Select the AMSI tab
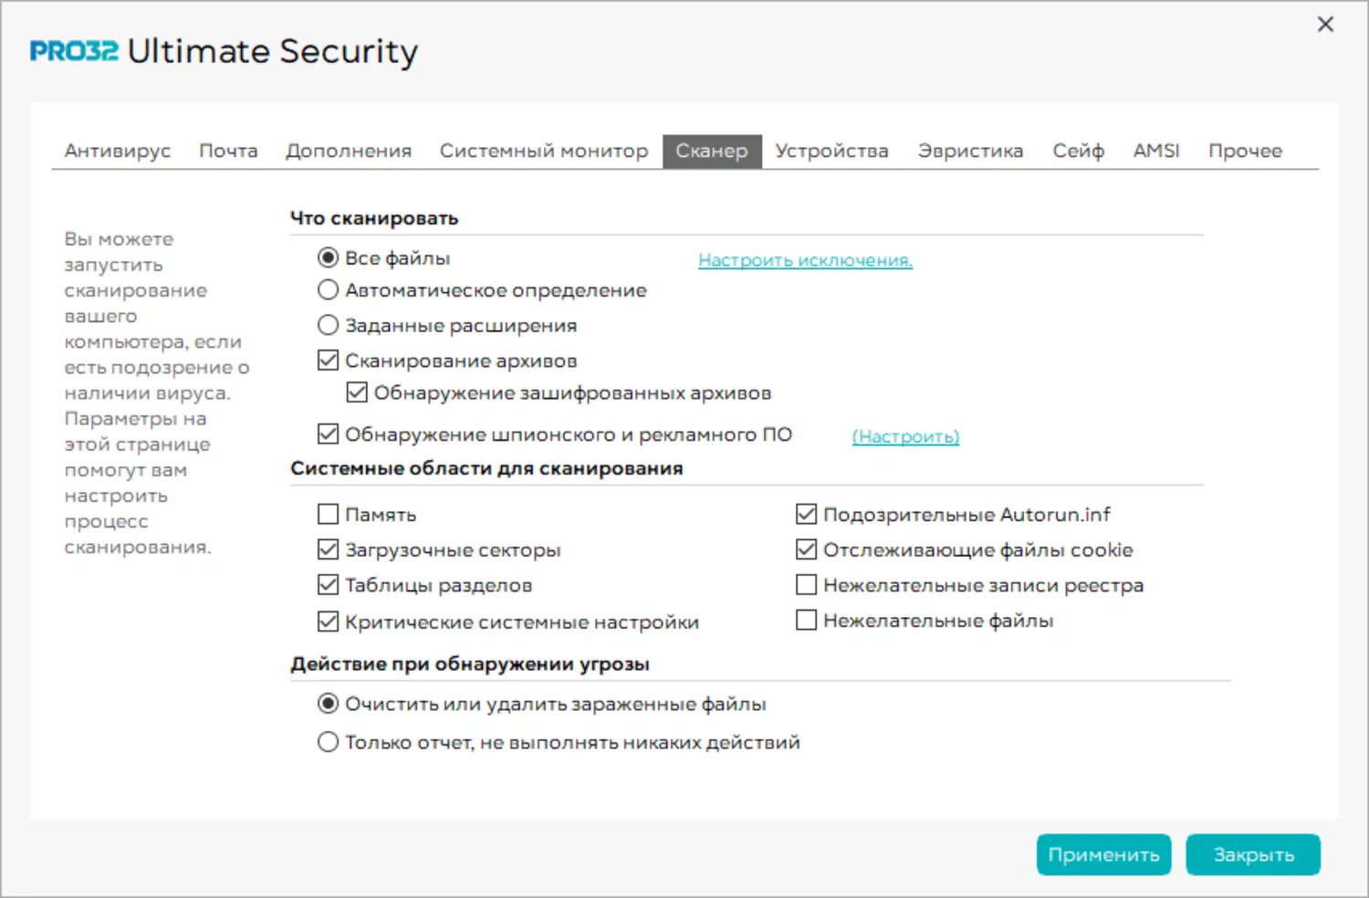Image resolution: width=1369 pixels, height=898 pixels. [1155, 151]
